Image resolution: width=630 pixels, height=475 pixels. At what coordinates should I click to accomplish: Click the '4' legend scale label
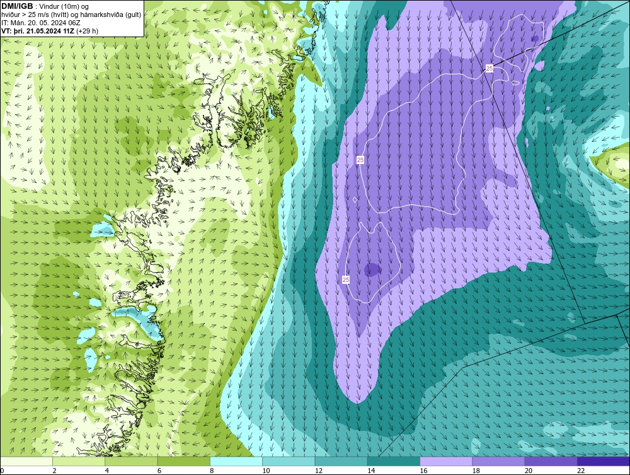(107, 471)
